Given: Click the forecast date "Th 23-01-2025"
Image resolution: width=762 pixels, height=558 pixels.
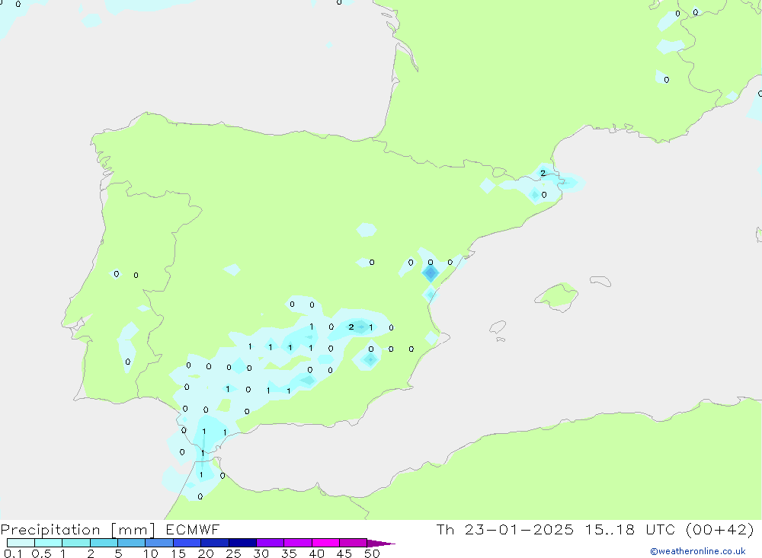Looking at the screenshot, I should (504, 530).
